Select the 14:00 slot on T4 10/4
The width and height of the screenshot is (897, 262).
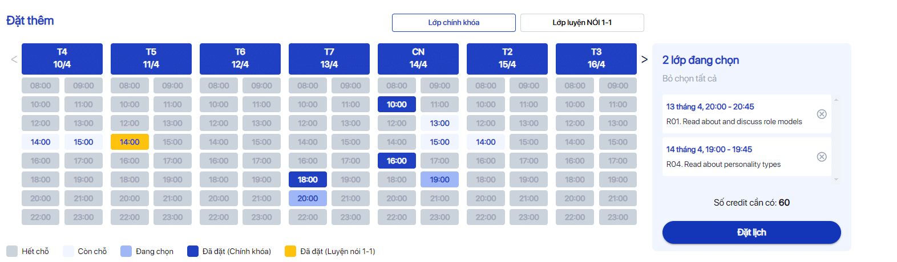(41, 142)
